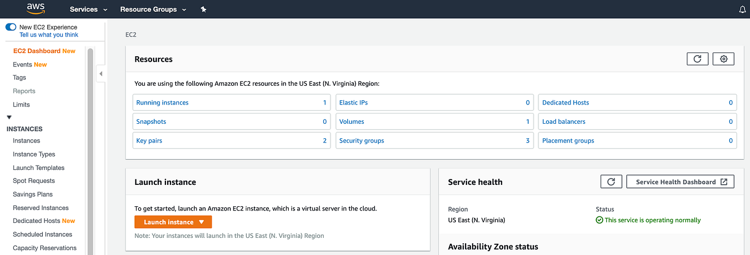
Task: Open the Running instances resource link
Action: [x=162, y=102]
